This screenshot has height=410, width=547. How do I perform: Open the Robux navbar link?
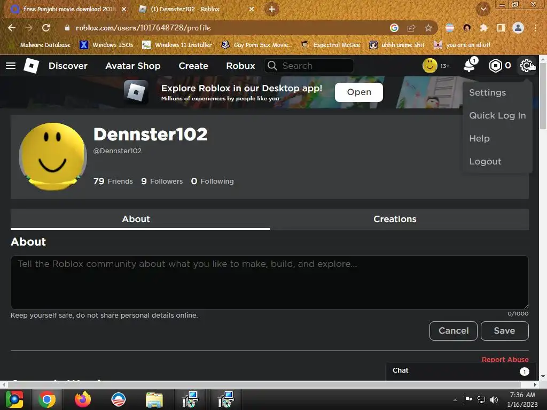240,66
